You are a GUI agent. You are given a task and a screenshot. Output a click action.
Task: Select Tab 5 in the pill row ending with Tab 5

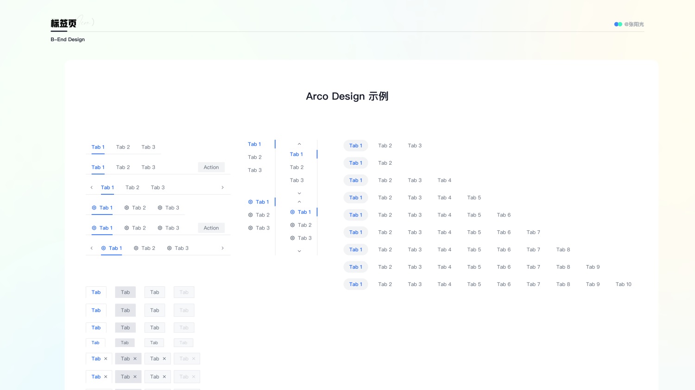[x=474, y=198]
